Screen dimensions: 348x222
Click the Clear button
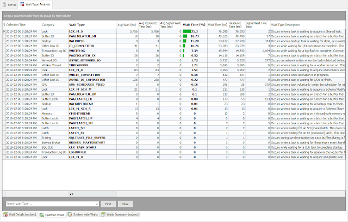click(125, 204)
